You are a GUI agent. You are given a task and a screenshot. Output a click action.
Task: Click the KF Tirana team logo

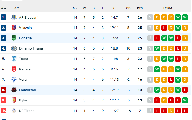coord(14,111)
